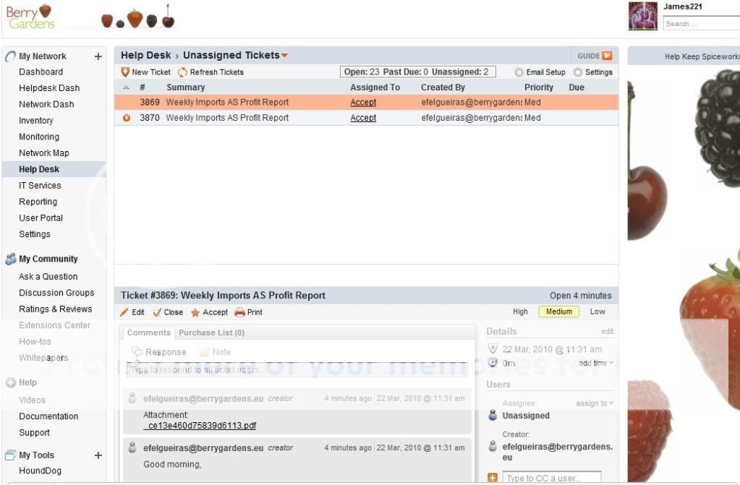Image resolution: width=740 pixels, height=485 pixels.
Task: Open the Settings gear icon on toolbar
Action: tap(577, 72)
